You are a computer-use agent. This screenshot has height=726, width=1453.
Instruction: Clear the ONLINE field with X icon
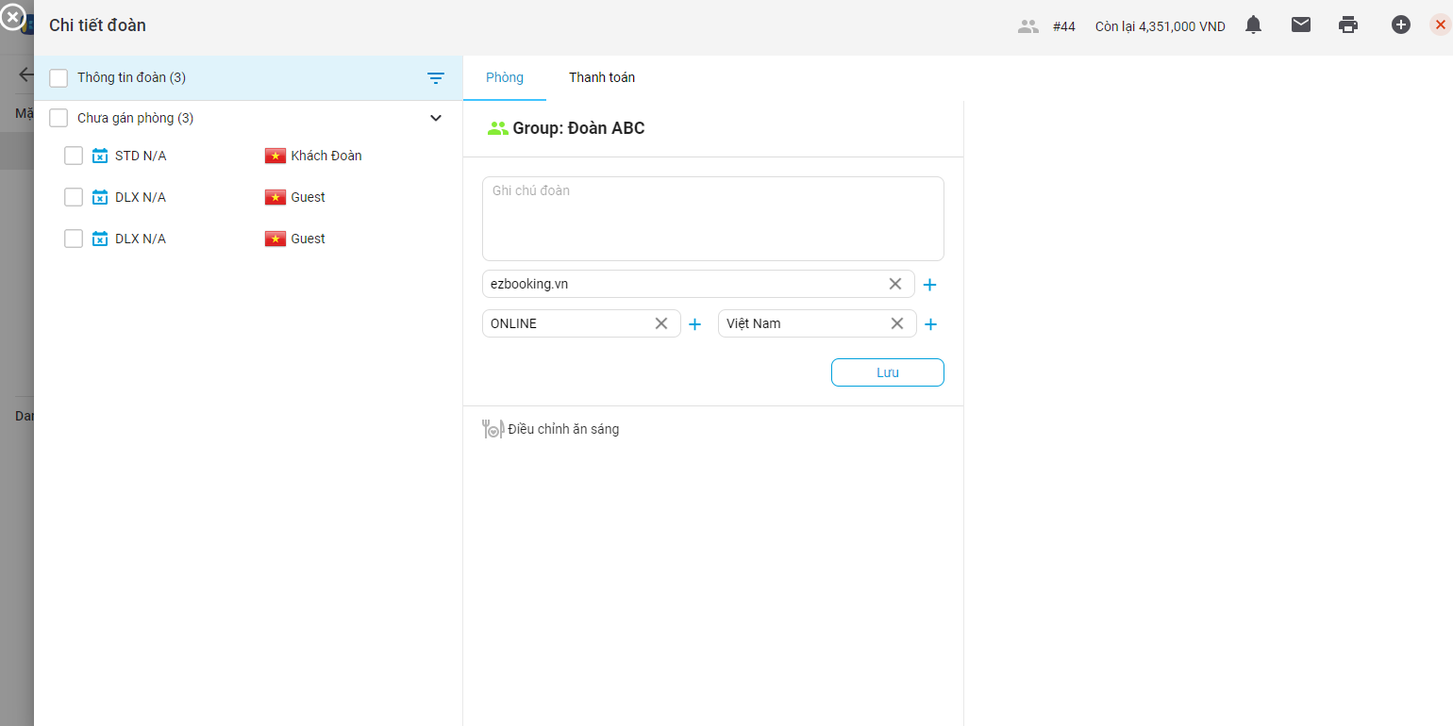tap(661, 323)
